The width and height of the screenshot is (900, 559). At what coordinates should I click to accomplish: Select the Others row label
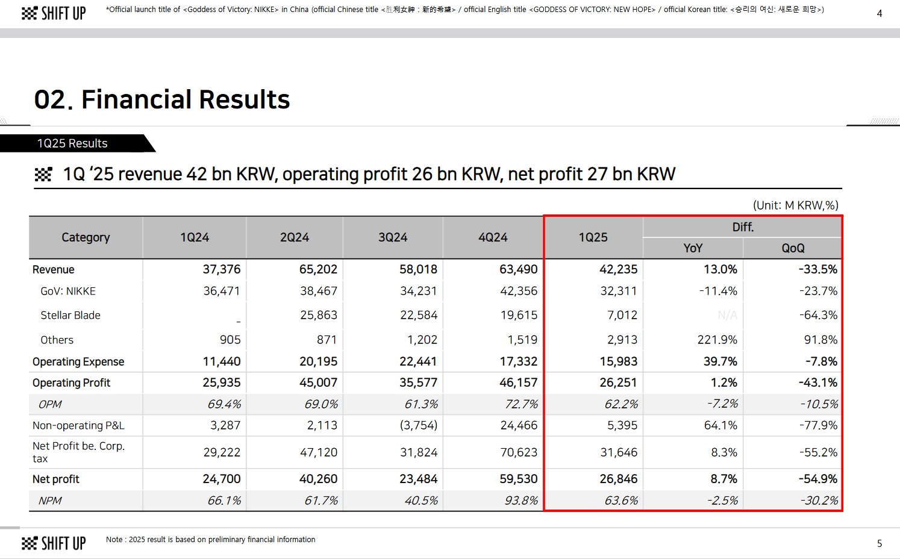point(57,340)
